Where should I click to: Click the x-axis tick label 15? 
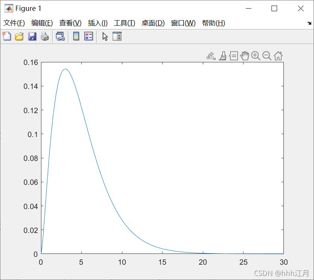coord(162,262)
